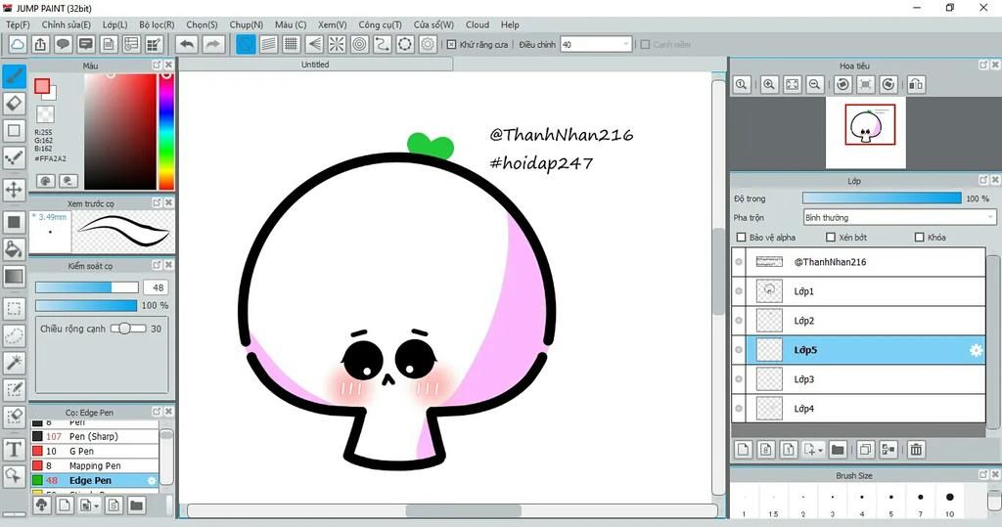The height and width of the screenshot is (527, 1002).
Task: Select the Pen (Sharp) brush
Action: 95,436
